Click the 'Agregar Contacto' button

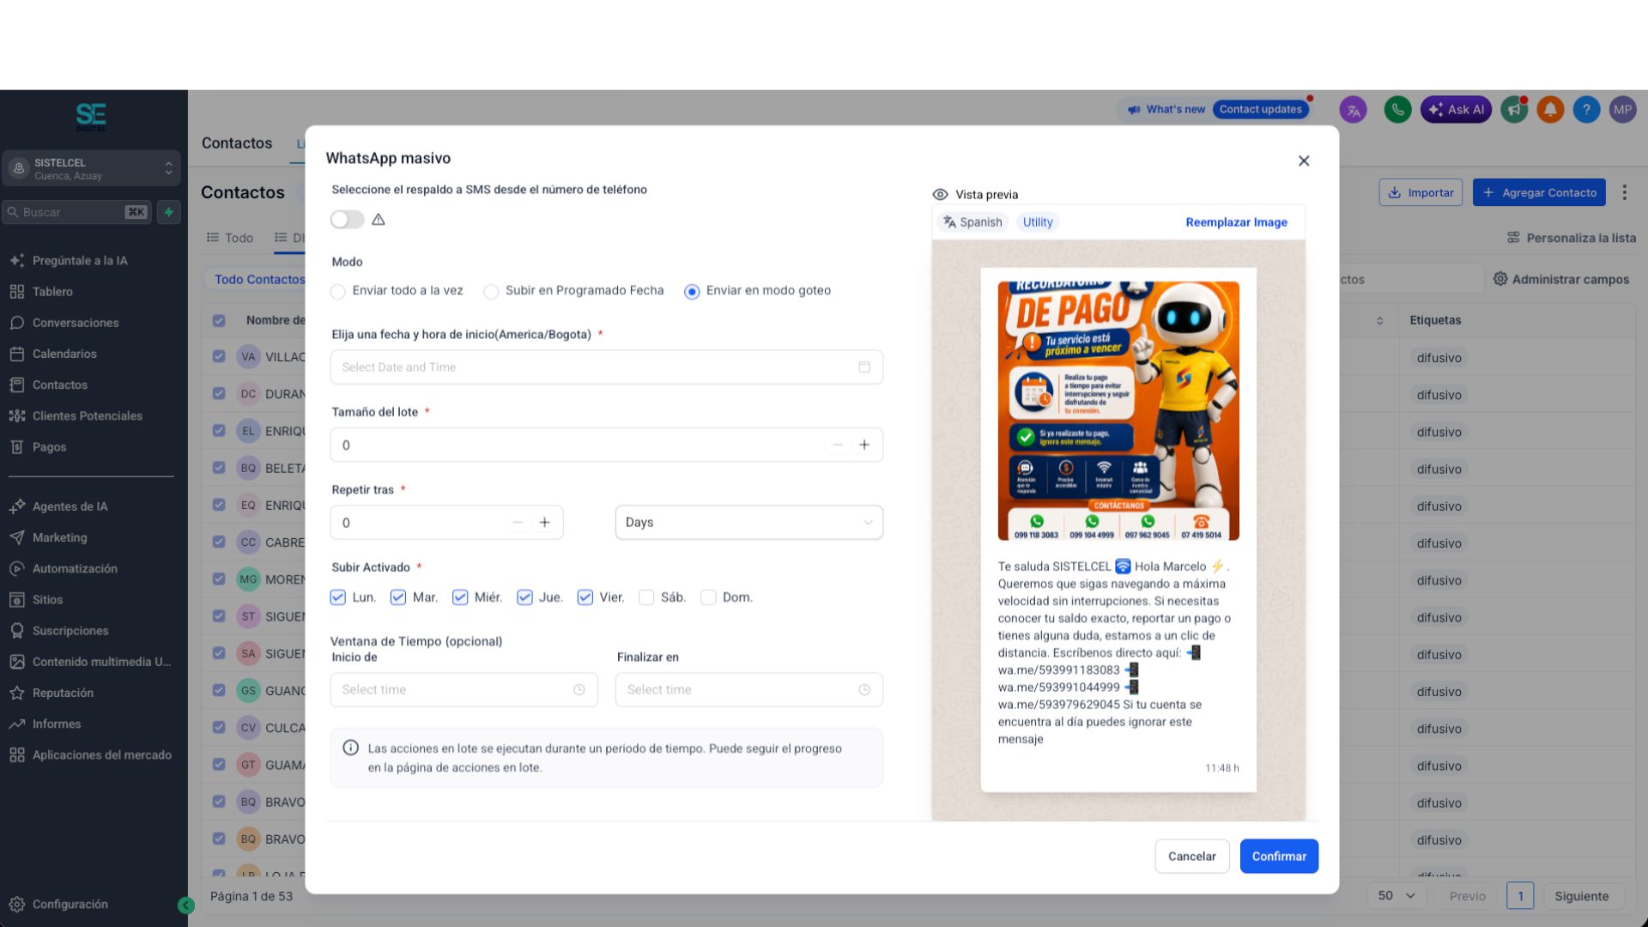[x=1539, y=192]
